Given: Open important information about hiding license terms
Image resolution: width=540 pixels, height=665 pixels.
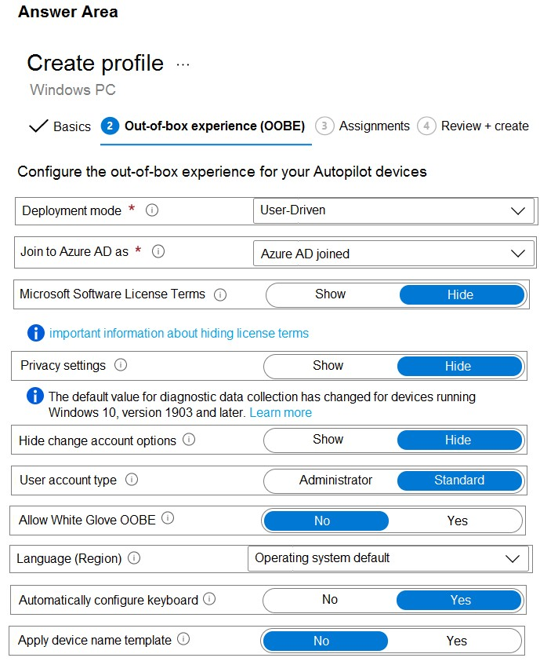Looking at the screenshot, I should (179, 333).
